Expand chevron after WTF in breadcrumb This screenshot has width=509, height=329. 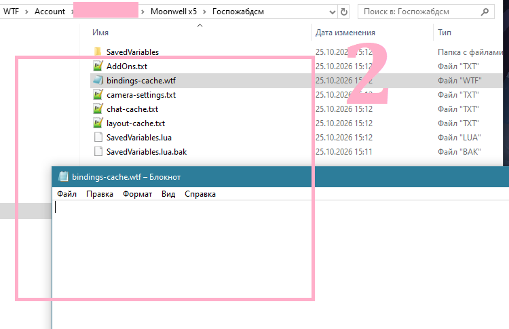[x=27, y=12]
